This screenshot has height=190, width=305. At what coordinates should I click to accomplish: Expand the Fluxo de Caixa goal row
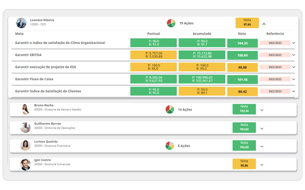[294, 79]
